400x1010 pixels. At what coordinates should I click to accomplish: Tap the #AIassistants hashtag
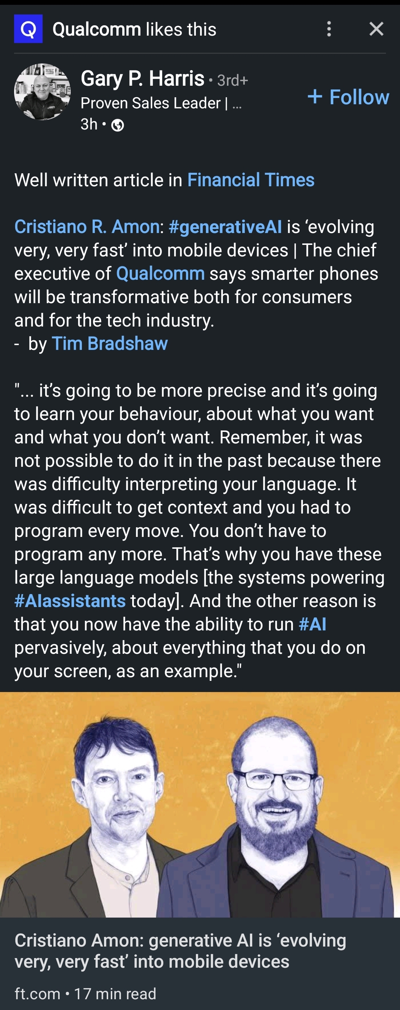coord(70,601)
